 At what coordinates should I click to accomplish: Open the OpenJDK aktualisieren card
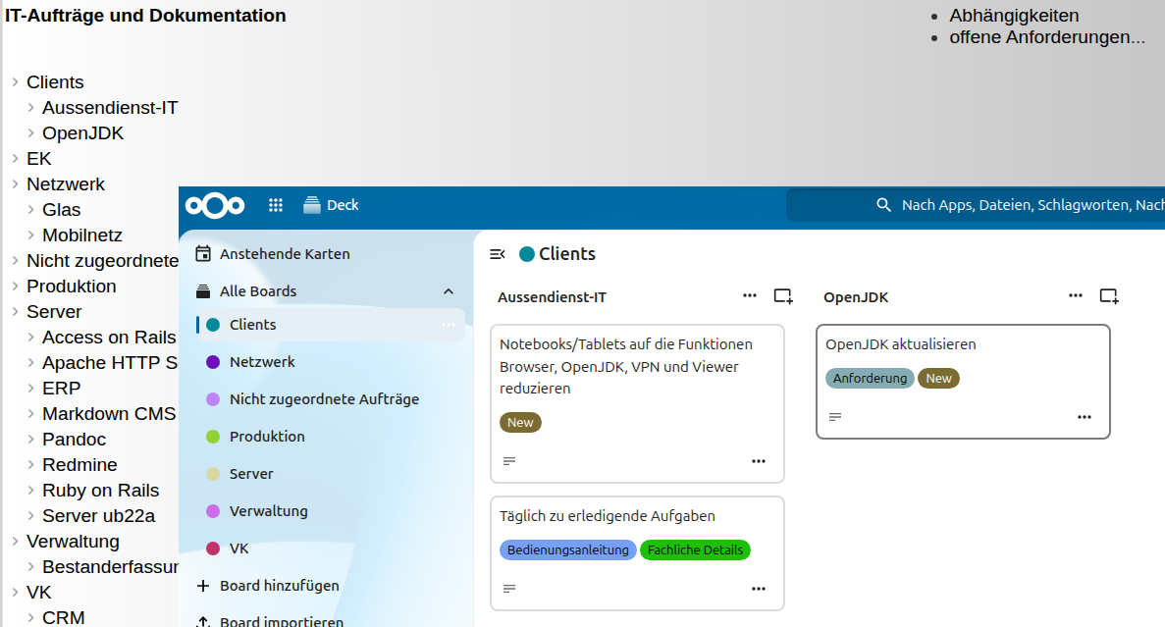(x=963, y=382)
